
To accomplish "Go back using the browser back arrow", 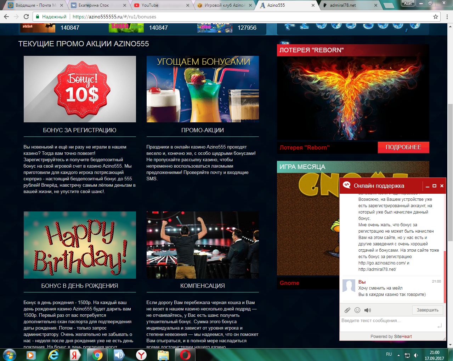I will tap(6, 17).
